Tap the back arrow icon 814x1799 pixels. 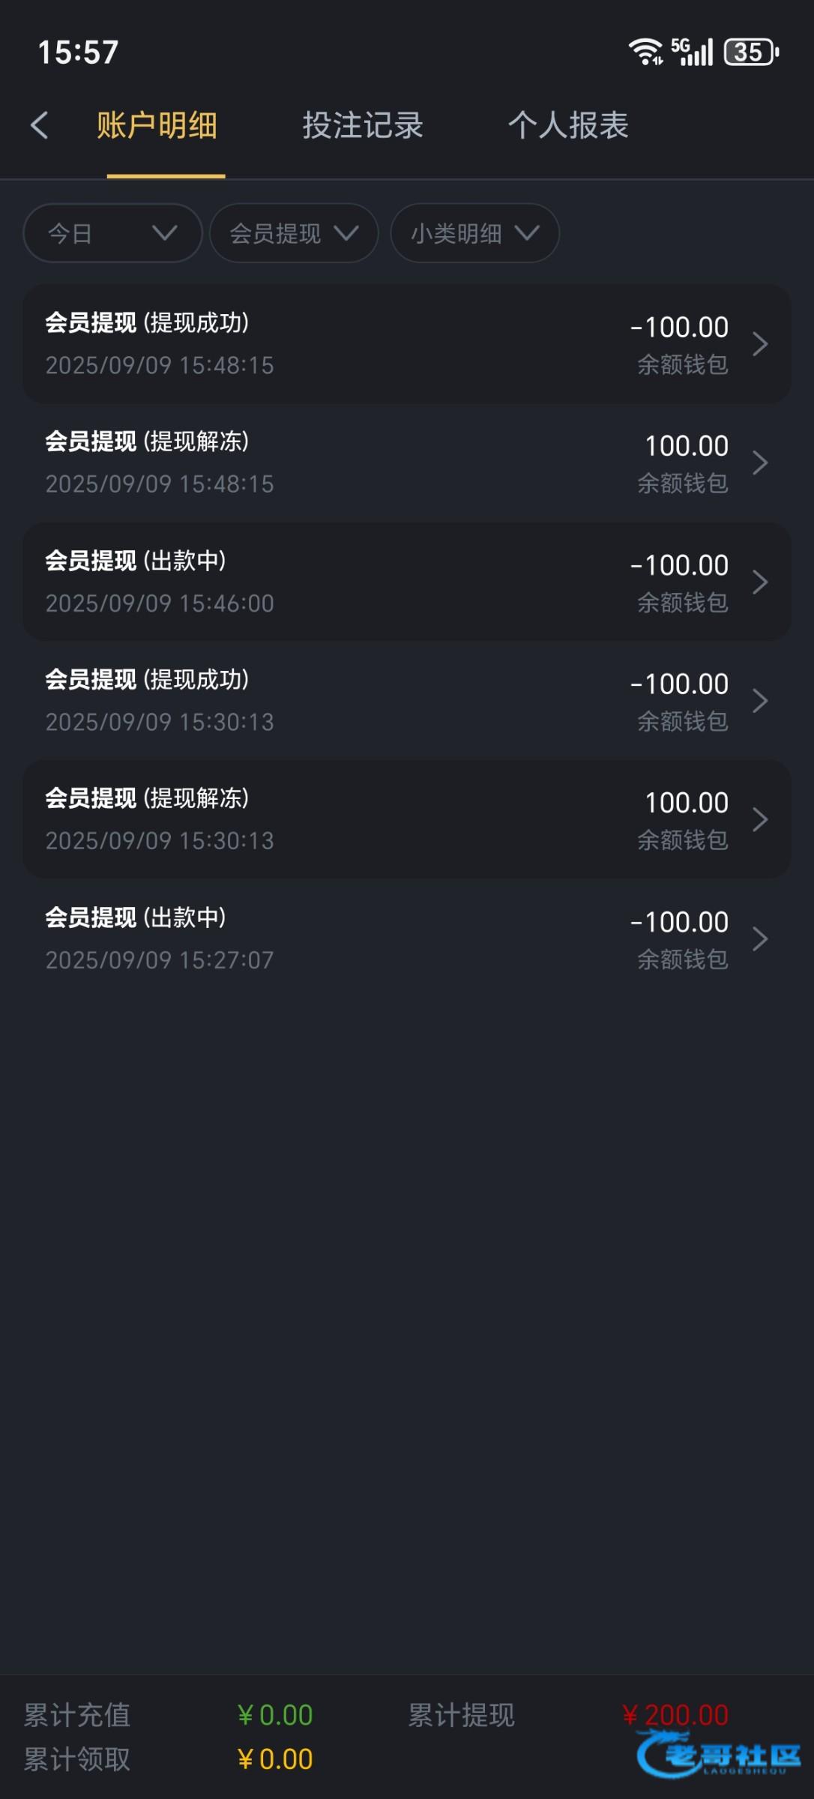coord(40,125)
